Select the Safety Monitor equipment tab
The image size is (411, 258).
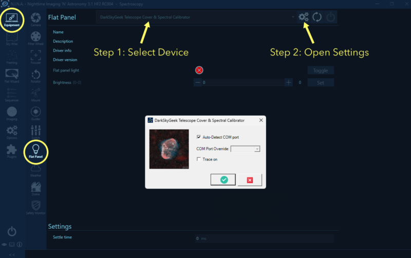(35, 208)
